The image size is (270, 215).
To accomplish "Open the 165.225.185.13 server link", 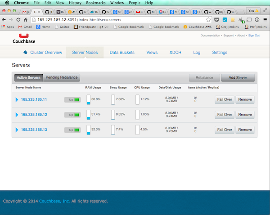I will pyautogui.click(x=34, y=130).
